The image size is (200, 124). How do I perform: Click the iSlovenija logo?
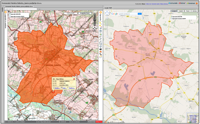tap(191, 3)
